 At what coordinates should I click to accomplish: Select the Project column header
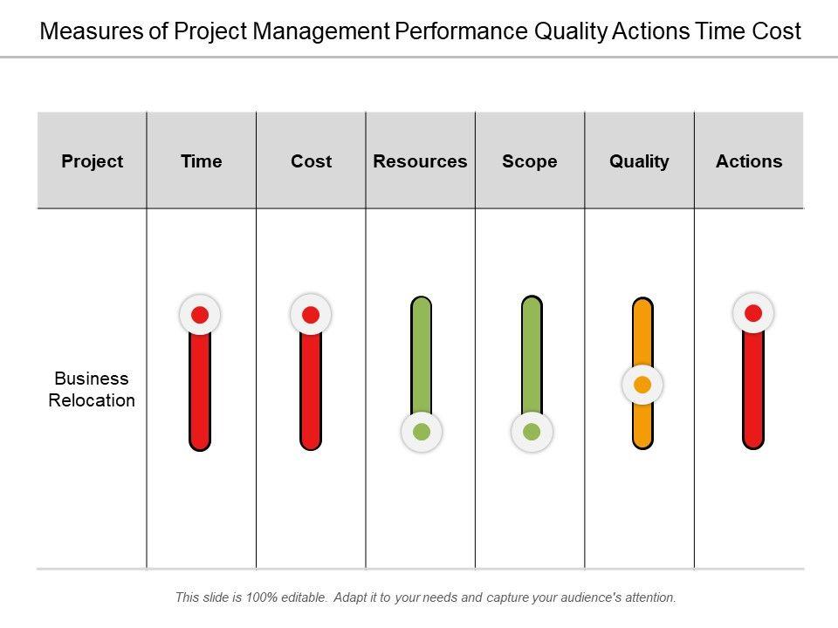click(93, 161)
